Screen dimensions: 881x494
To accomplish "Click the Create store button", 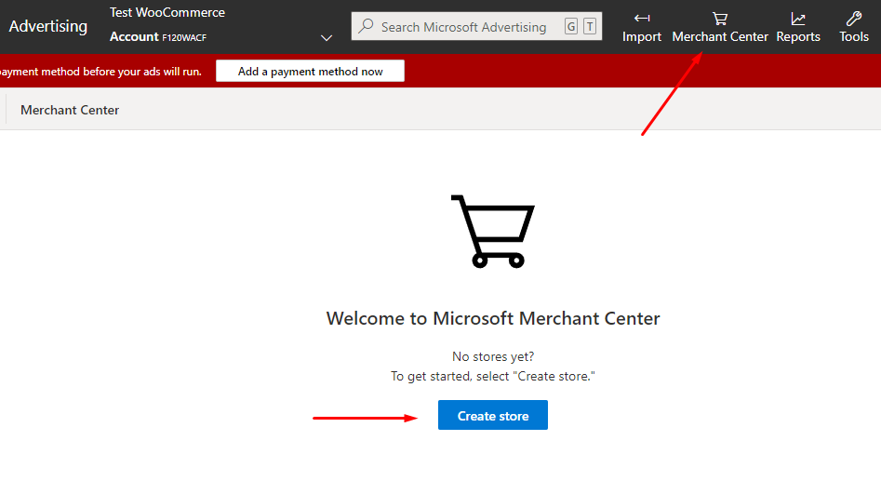I will 493,415.
